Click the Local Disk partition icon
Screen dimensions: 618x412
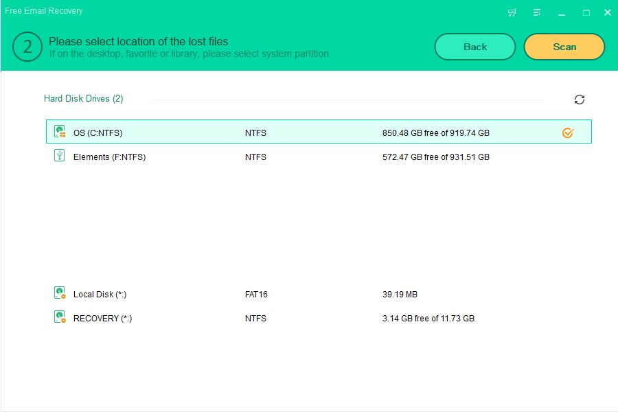pyautogui.click(x=60, y=293)
